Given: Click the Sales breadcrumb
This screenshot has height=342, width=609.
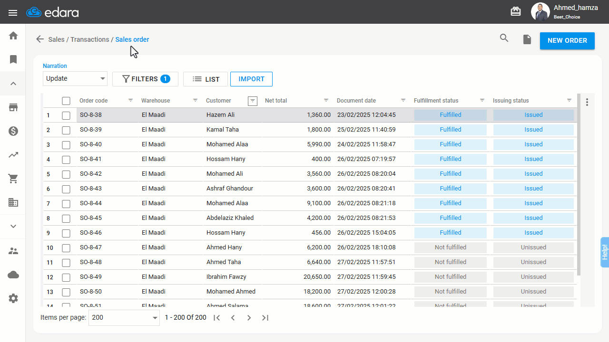Looking at the screenshot, I should tap(56, 39).
